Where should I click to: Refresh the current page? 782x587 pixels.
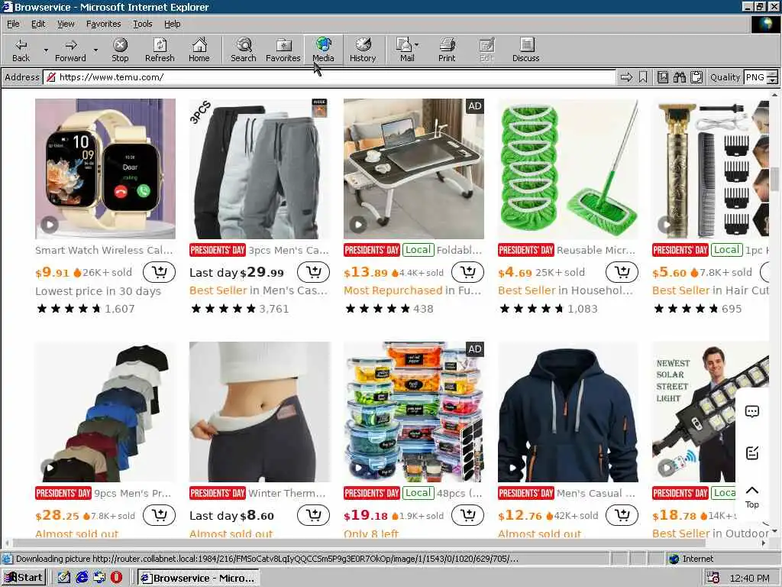point(160,50)
